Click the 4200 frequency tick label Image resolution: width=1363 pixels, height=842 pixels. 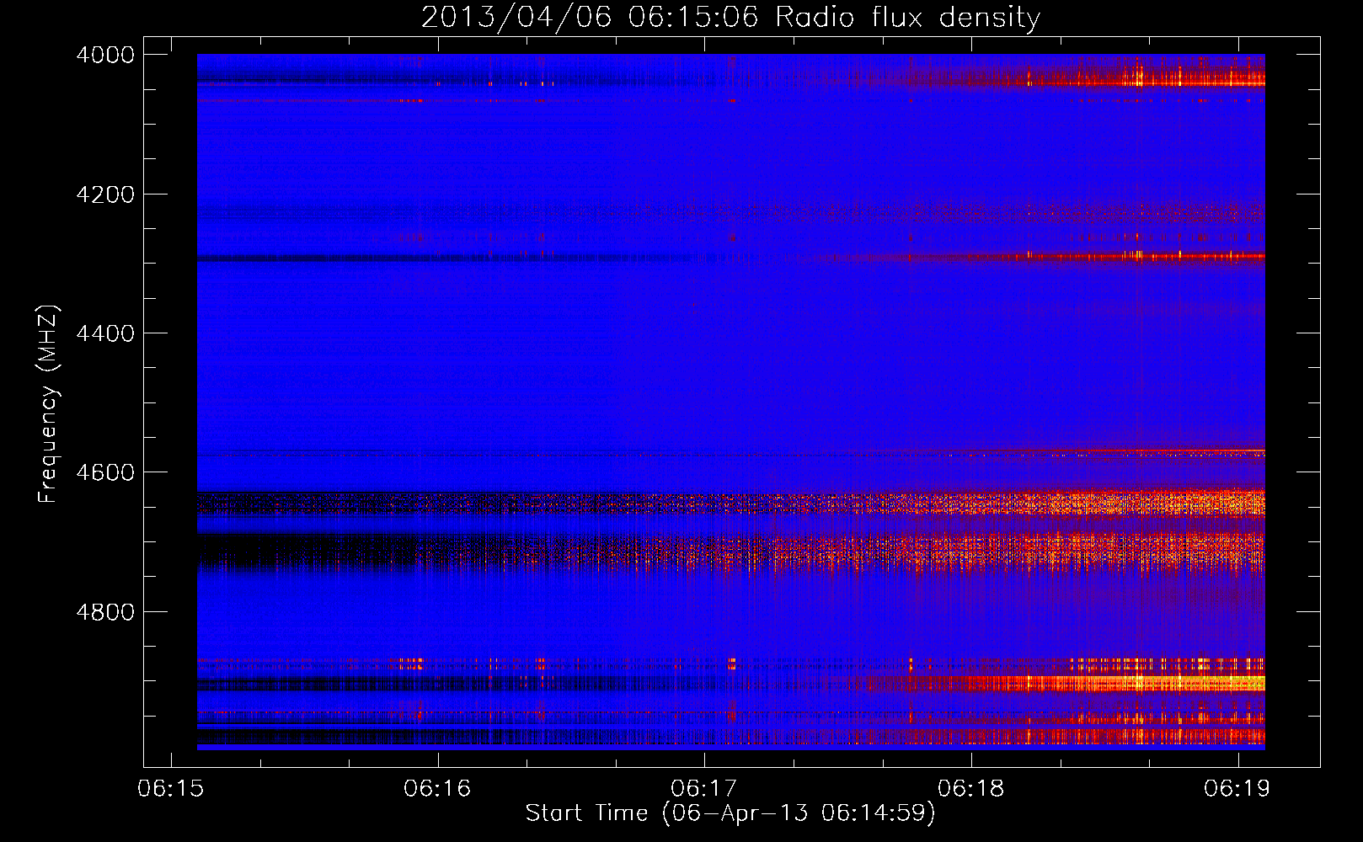(105, 195)
